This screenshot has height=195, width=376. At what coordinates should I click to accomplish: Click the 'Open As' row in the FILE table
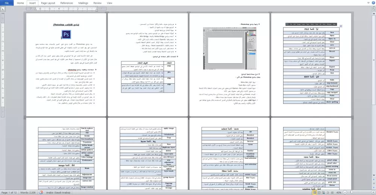tap(311, 39)
